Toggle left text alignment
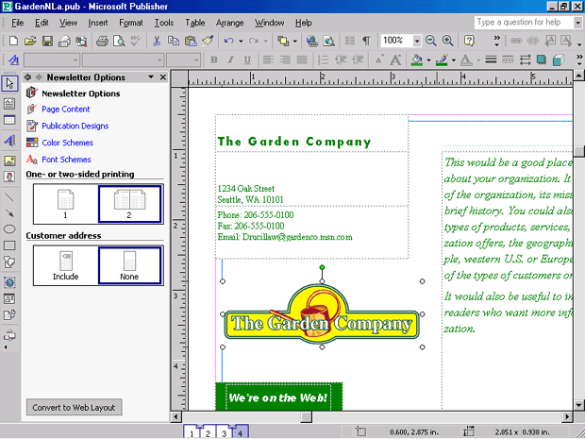Screen dimensions: 585x439 [x=268, y=59]
